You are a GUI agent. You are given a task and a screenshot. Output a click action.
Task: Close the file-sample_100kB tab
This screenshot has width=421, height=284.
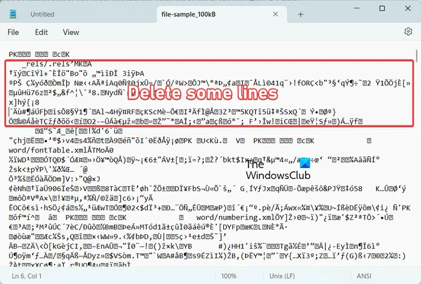point(275,14)
